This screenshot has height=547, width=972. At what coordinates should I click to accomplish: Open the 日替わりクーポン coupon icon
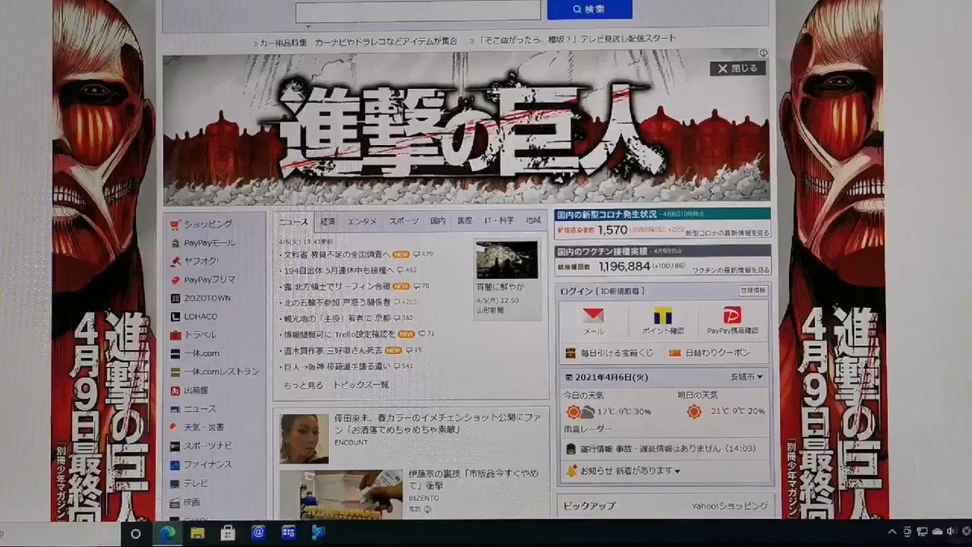675,353
